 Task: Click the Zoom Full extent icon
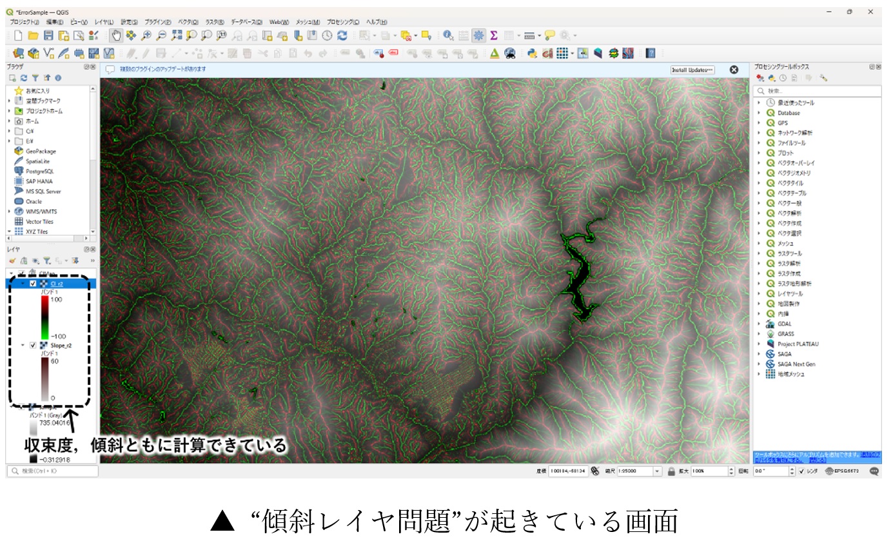pyautogui.click(x=177, y=35)
